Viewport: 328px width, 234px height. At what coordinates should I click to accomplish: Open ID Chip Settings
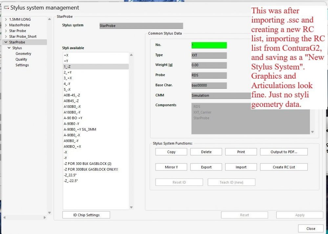tap(86, 215)
